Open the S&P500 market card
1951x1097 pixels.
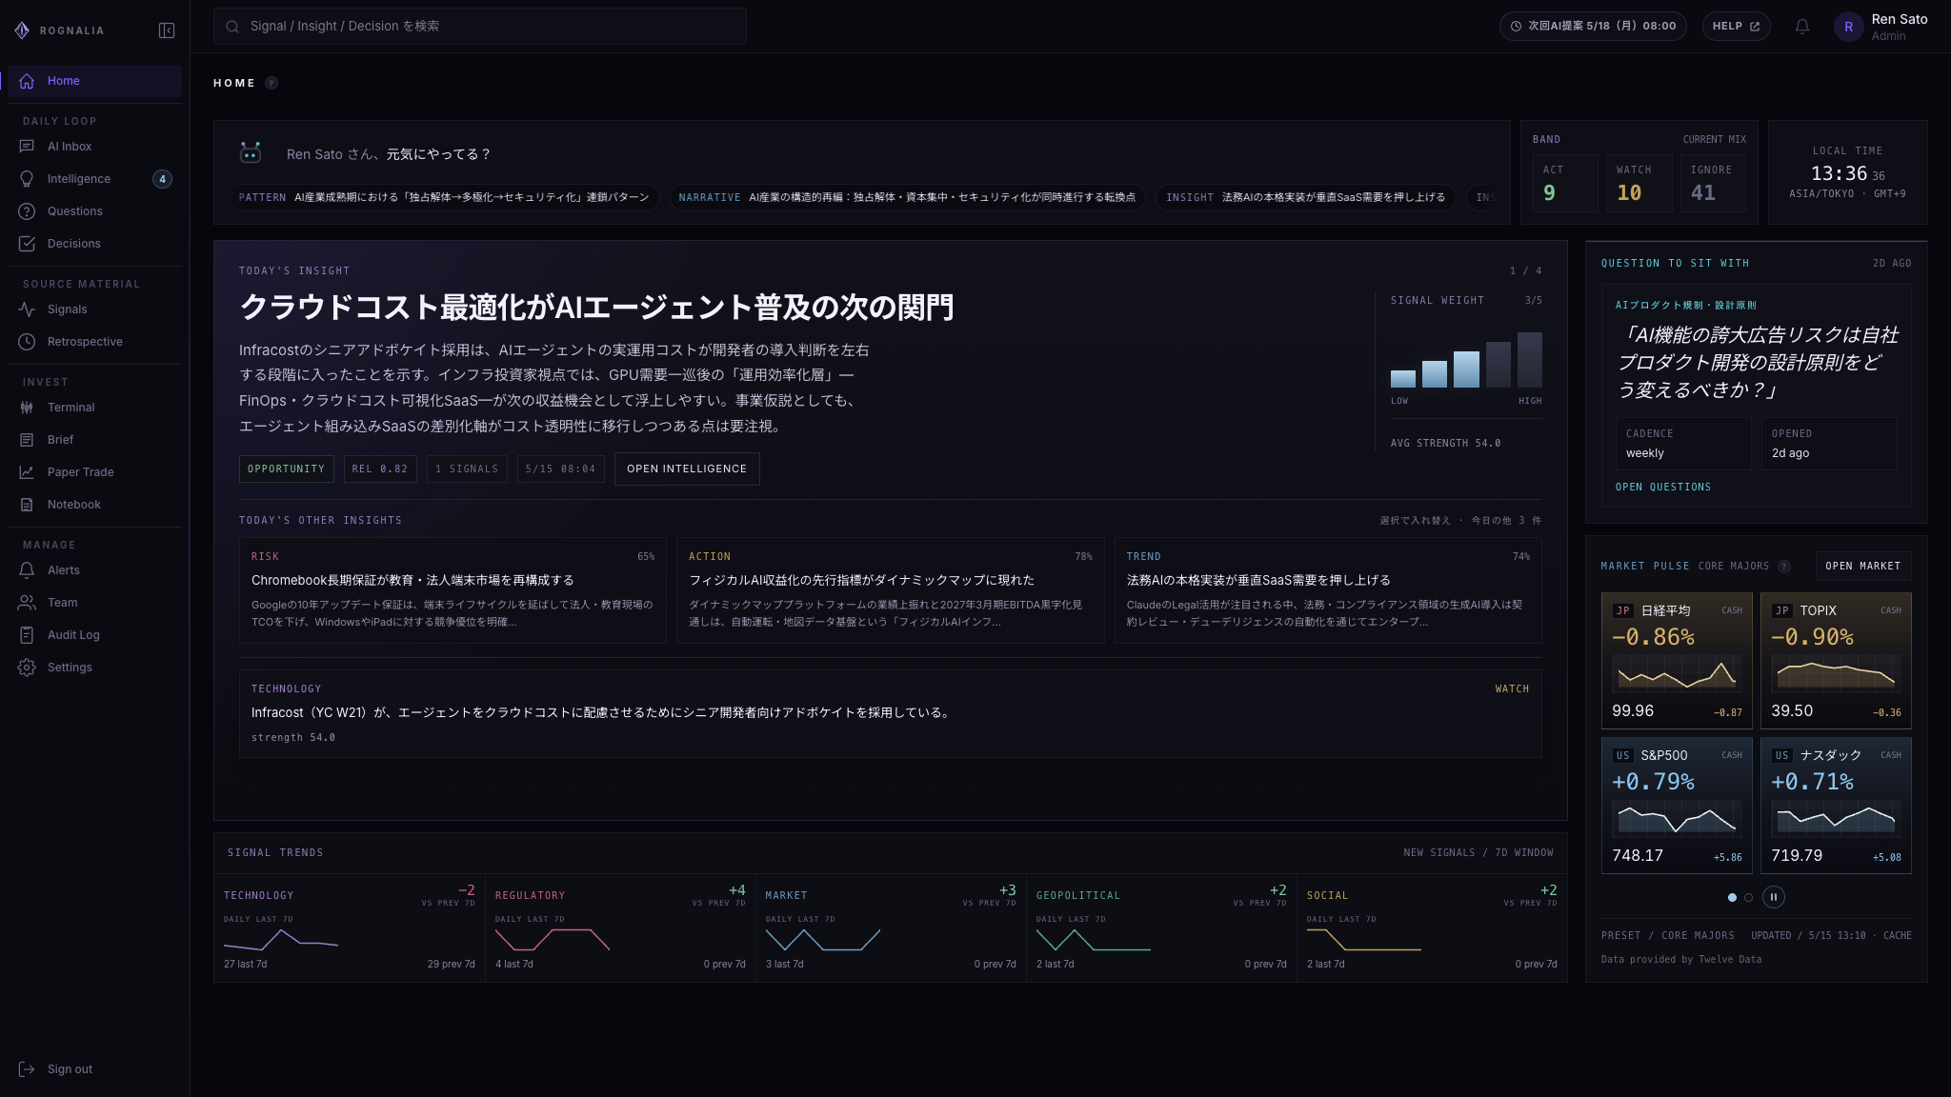click(1677, 806)
